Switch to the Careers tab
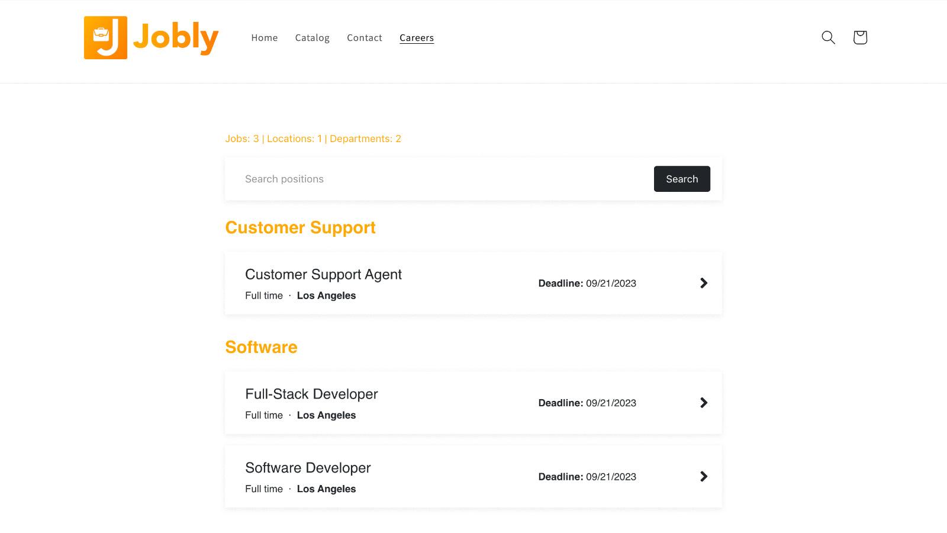The image size is (947, 533). coord(417,37)
